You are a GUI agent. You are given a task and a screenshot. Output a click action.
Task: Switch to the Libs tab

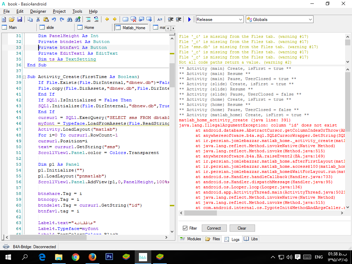tap(251, 239)
